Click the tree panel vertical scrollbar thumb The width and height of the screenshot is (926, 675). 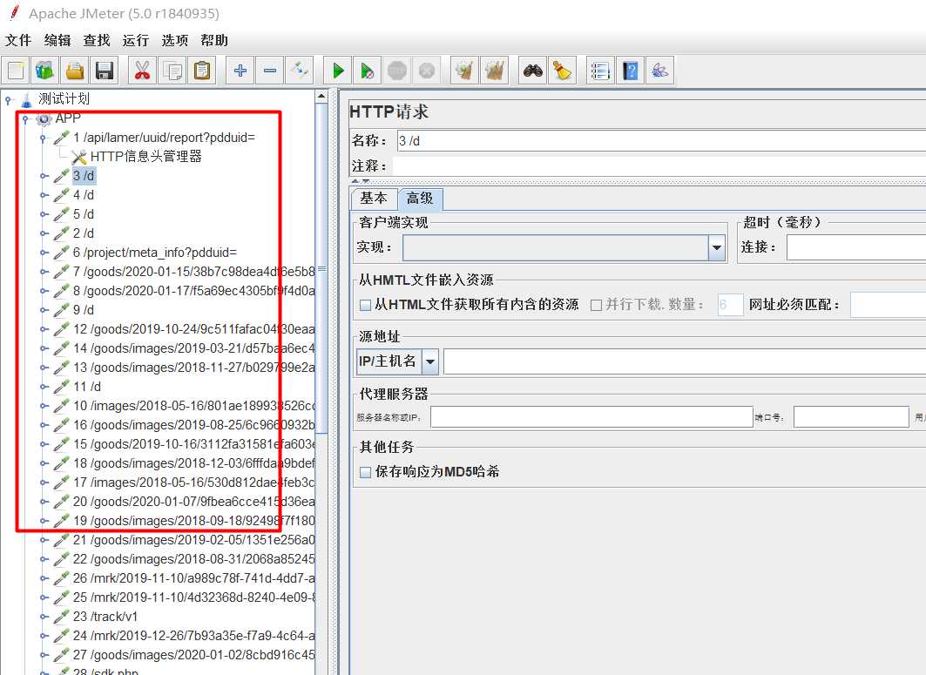click(x=321, y=269)
